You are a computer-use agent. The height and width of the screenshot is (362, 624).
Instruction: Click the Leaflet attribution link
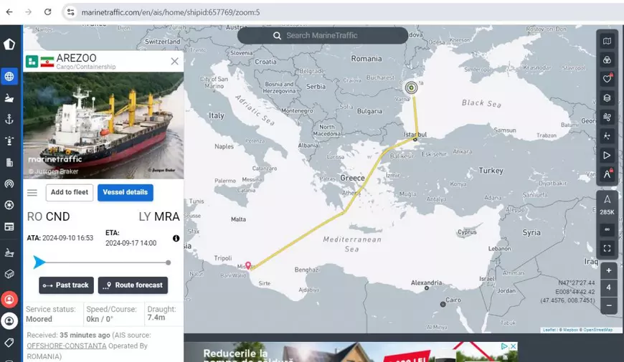click(549, 330)
